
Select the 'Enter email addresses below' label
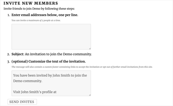click(x=45, y=15)
